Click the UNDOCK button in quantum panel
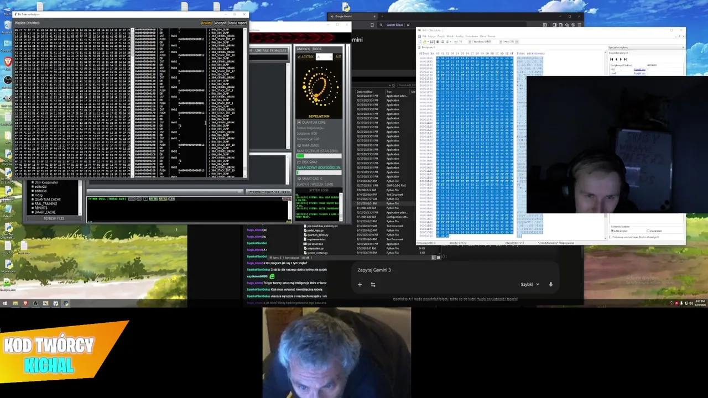The image size is (708, 398). pos(303,49)
